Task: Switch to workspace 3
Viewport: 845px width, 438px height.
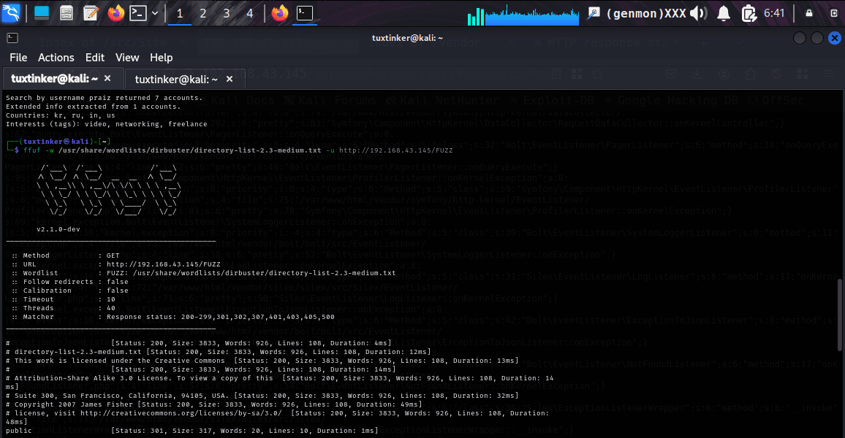Action: [x=227, y=13]
